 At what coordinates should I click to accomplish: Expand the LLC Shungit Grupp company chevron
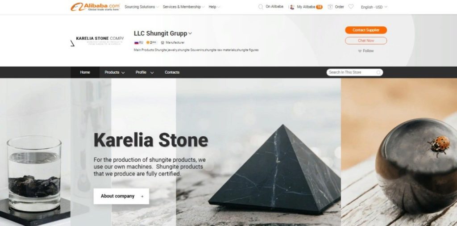[x=190, y=33]
